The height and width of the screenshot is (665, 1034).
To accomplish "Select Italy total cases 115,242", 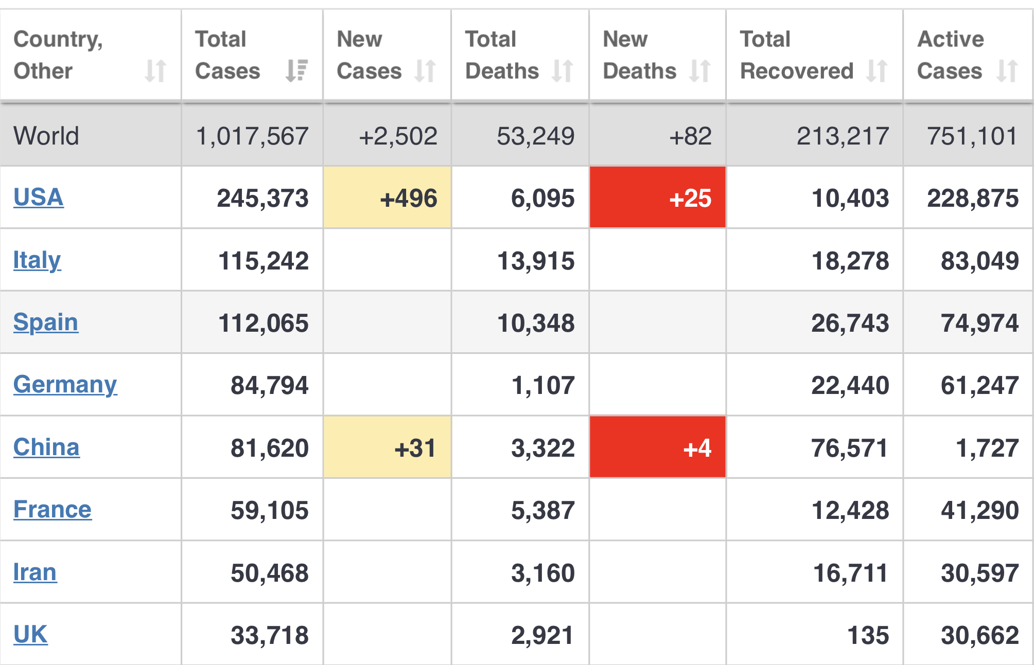I will 264,261.
